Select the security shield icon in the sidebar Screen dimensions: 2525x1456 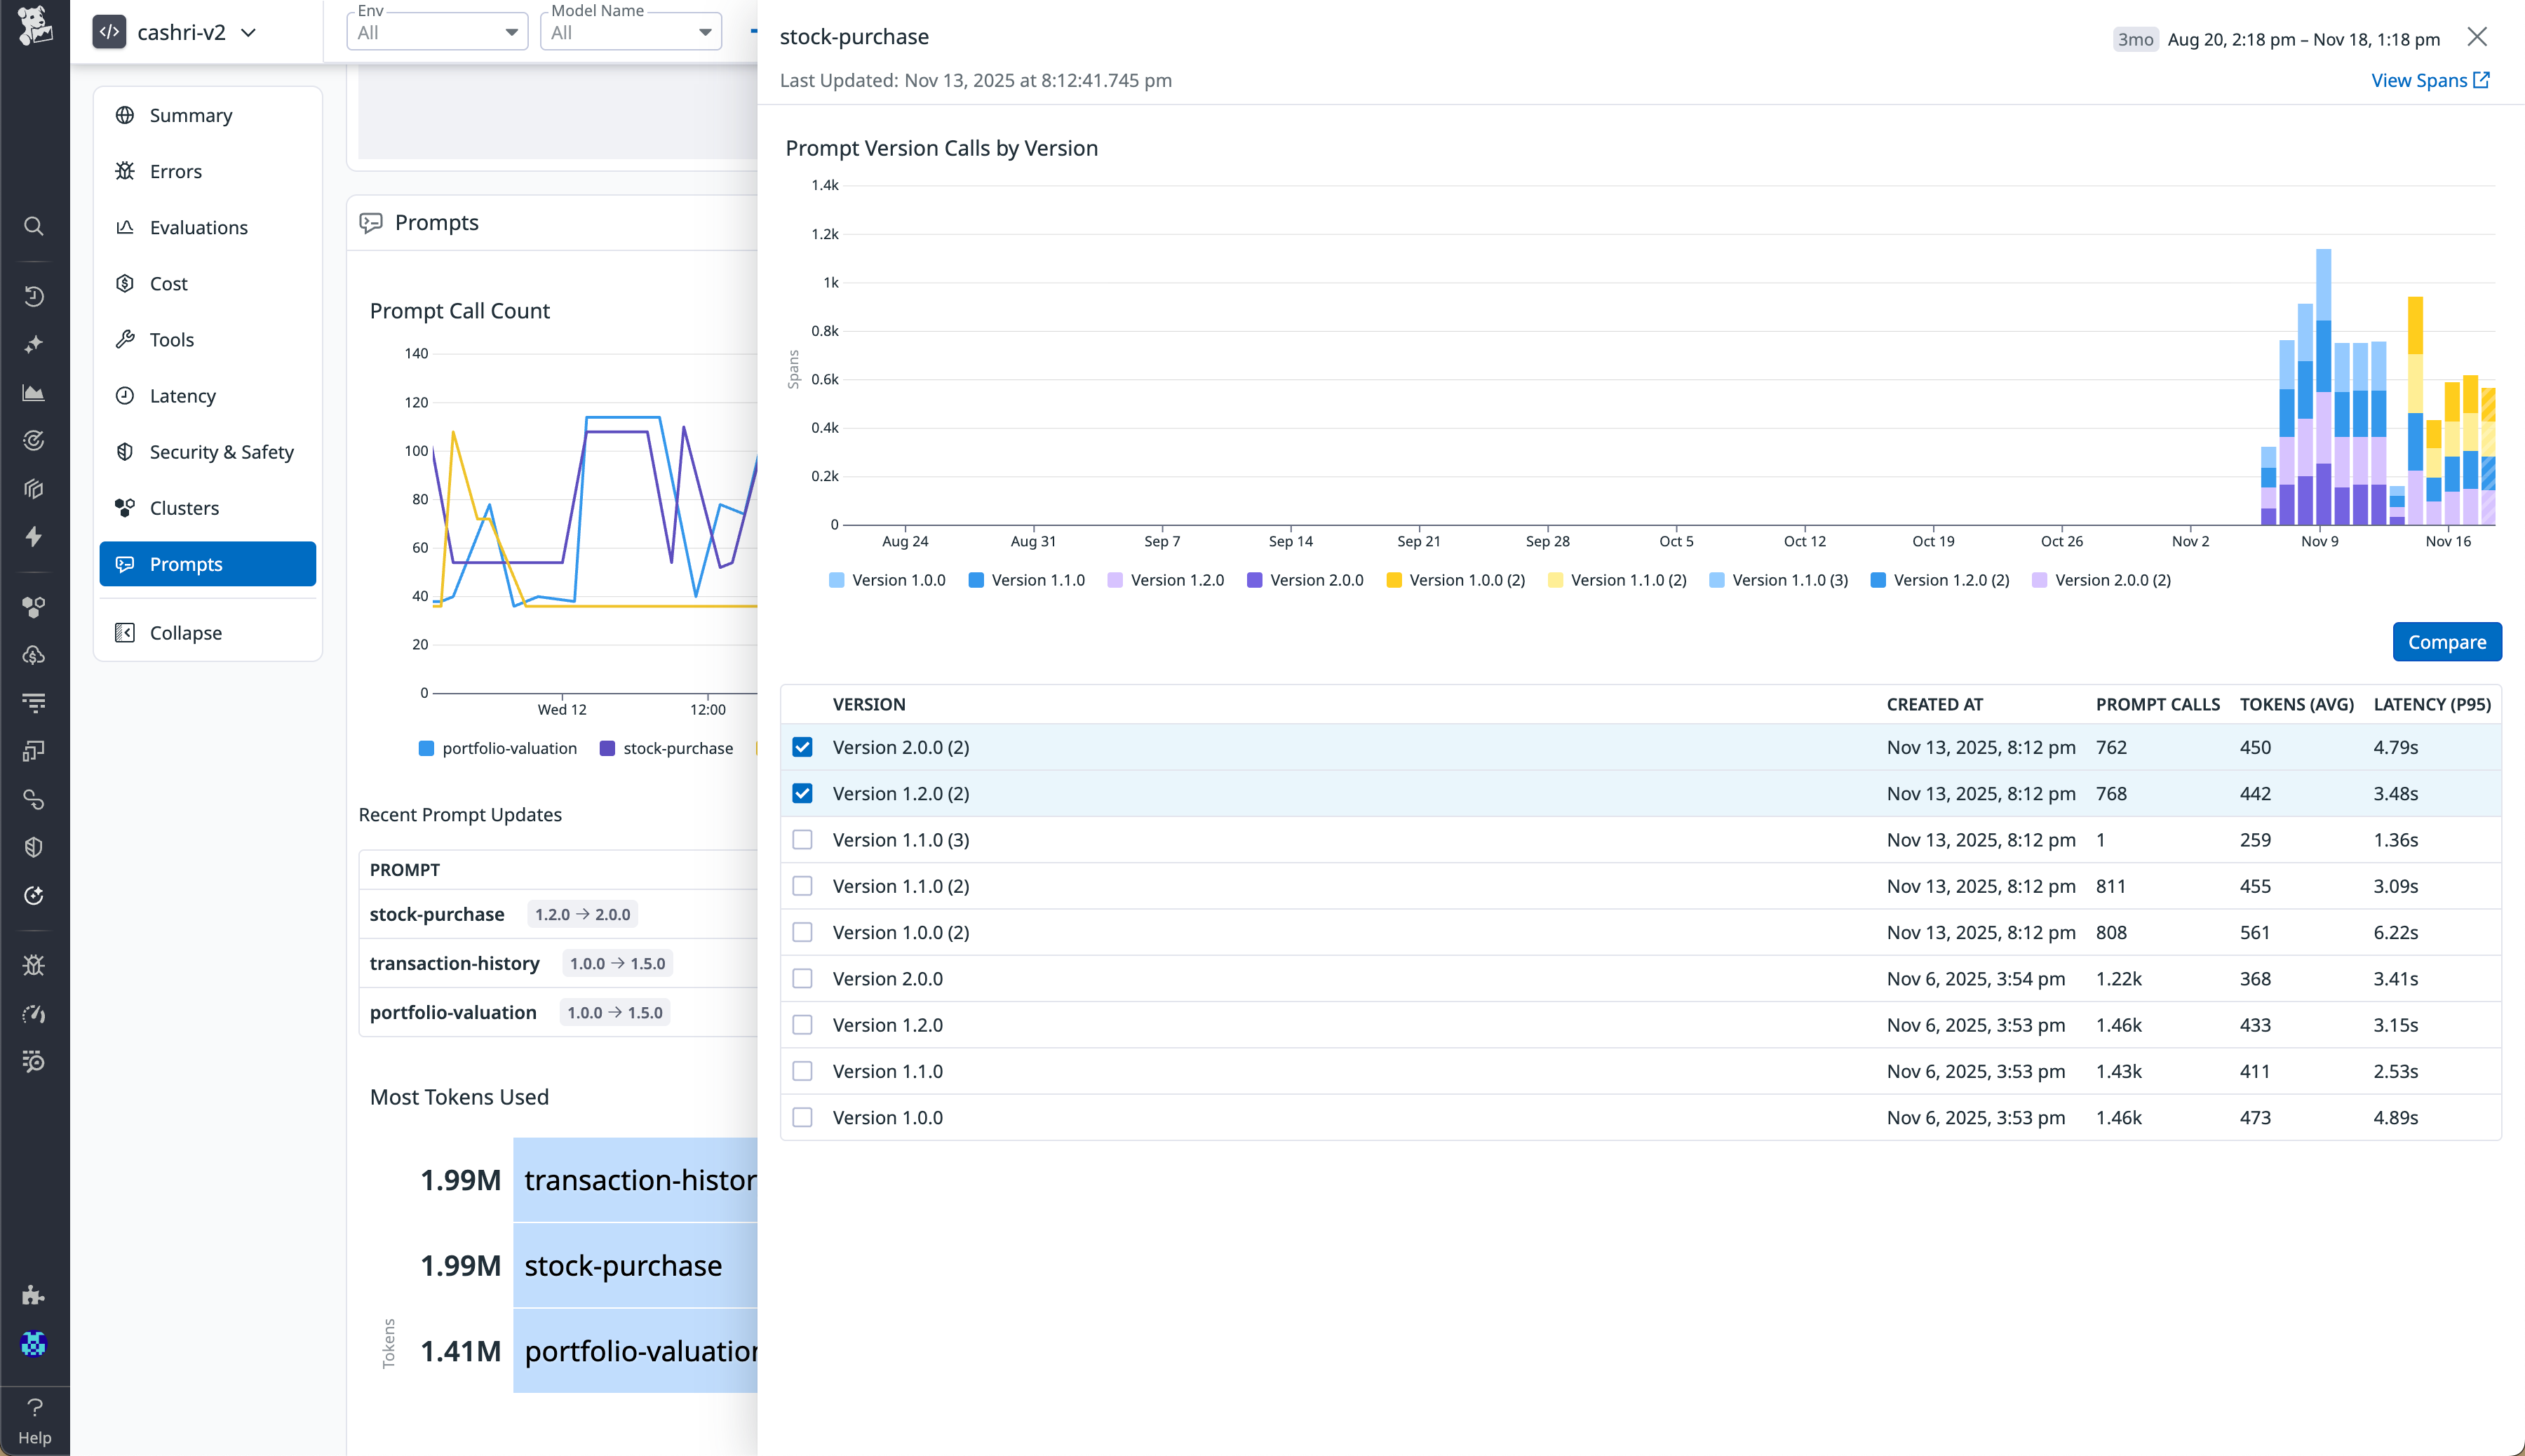[34, 846]
